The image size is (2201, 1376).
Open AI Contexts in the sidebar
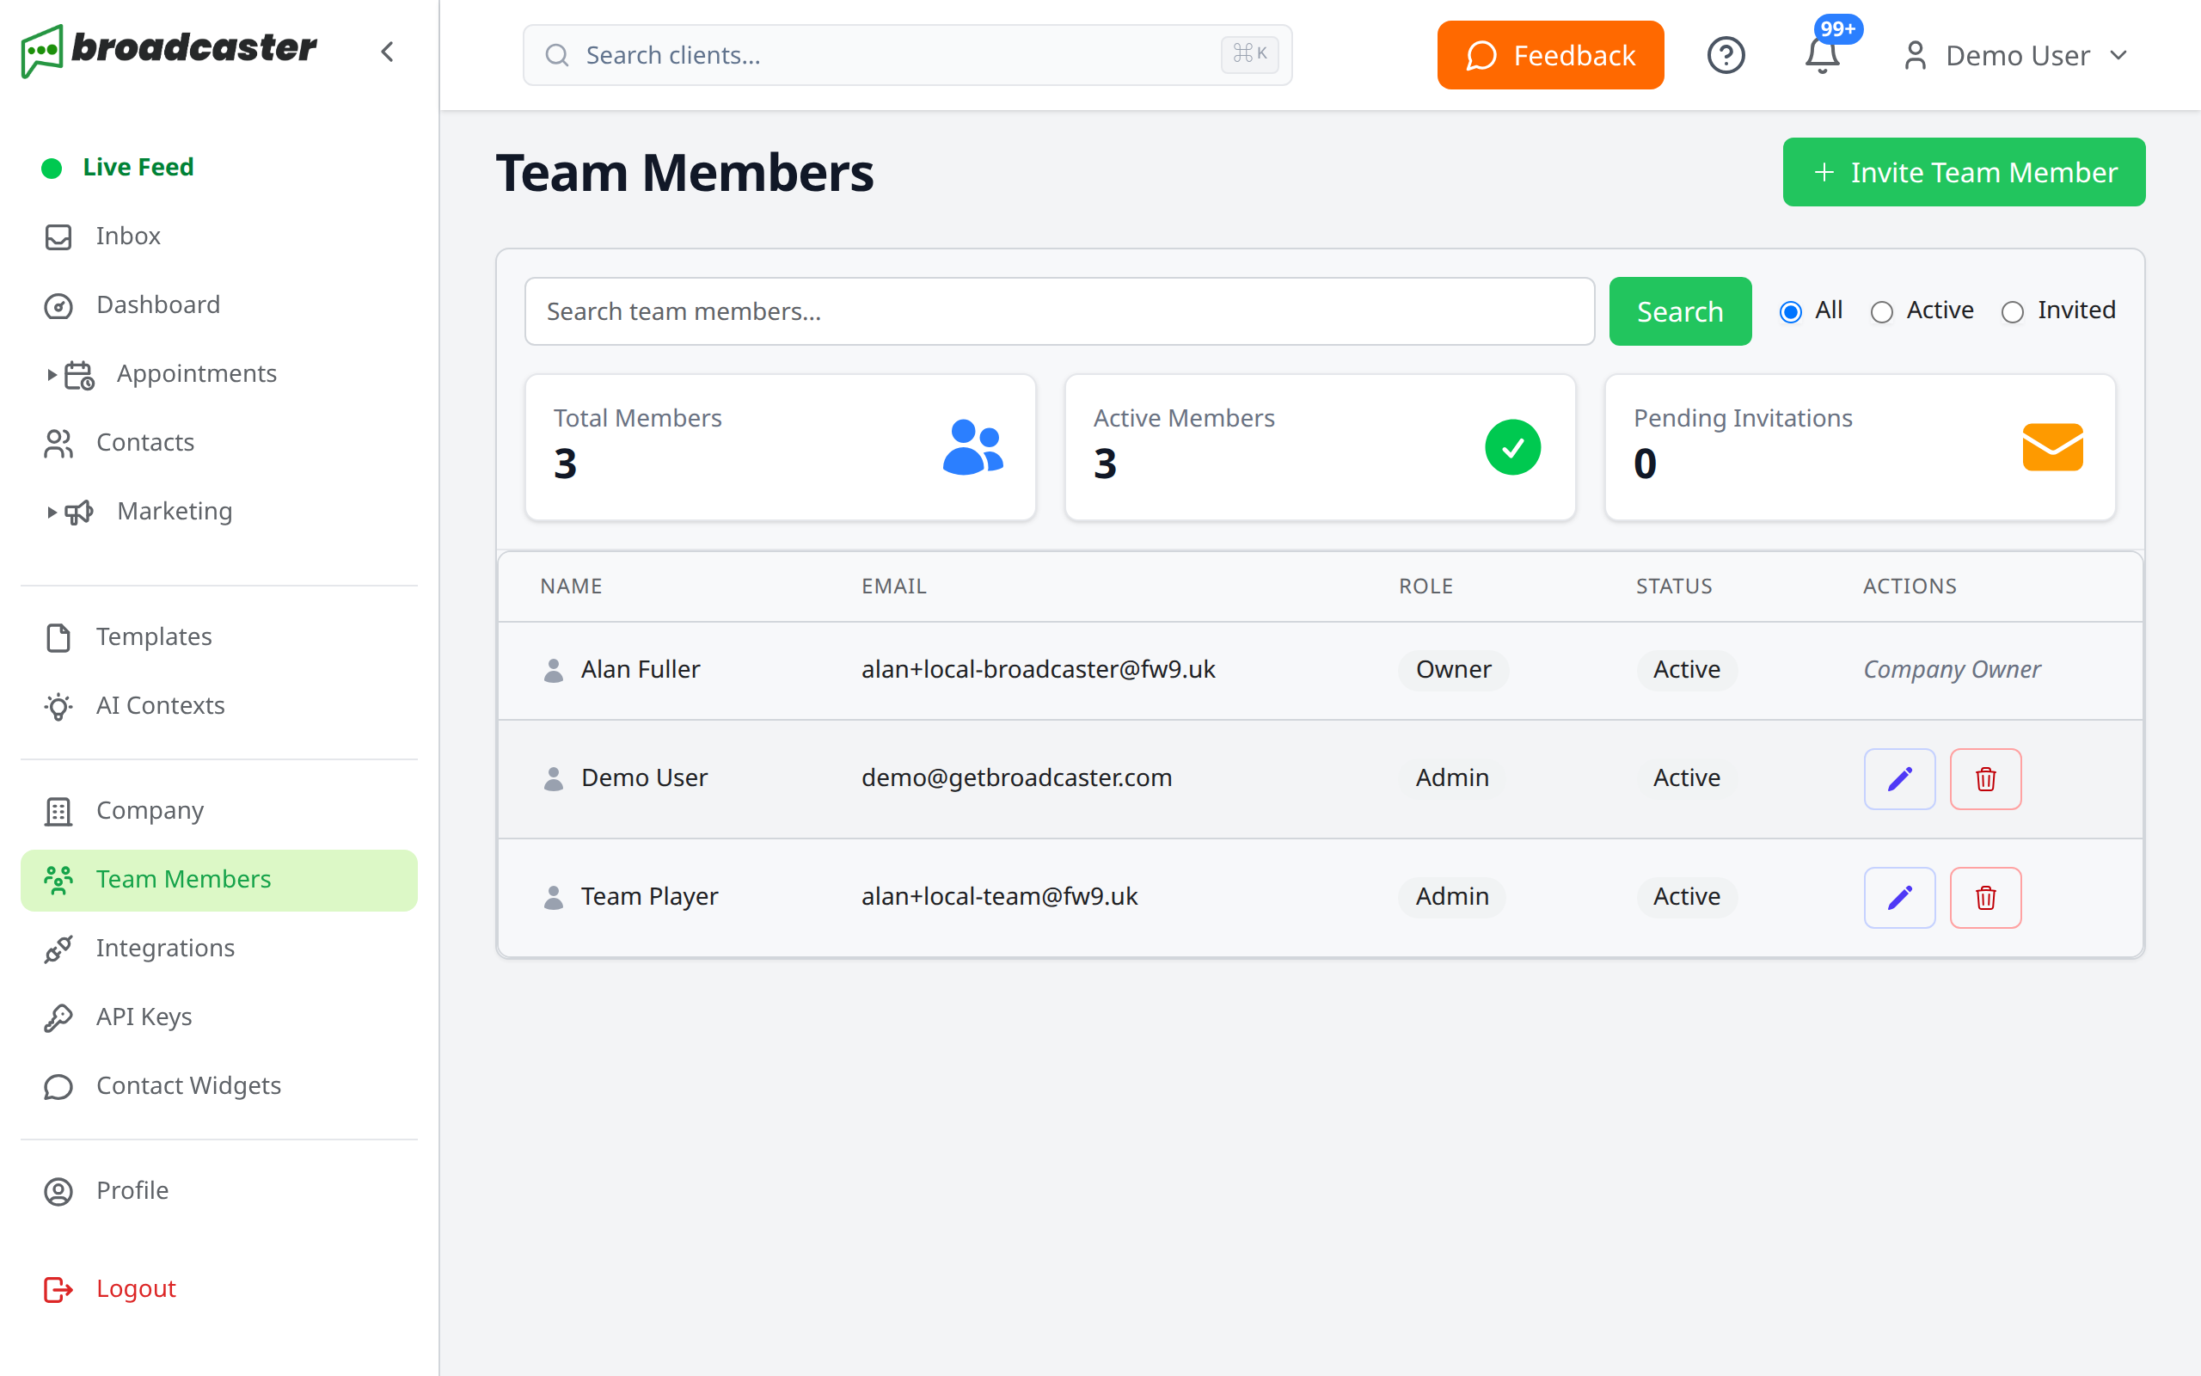218,706
